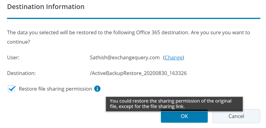Click the dark tooltip about sharing permission

coord(174,104)
